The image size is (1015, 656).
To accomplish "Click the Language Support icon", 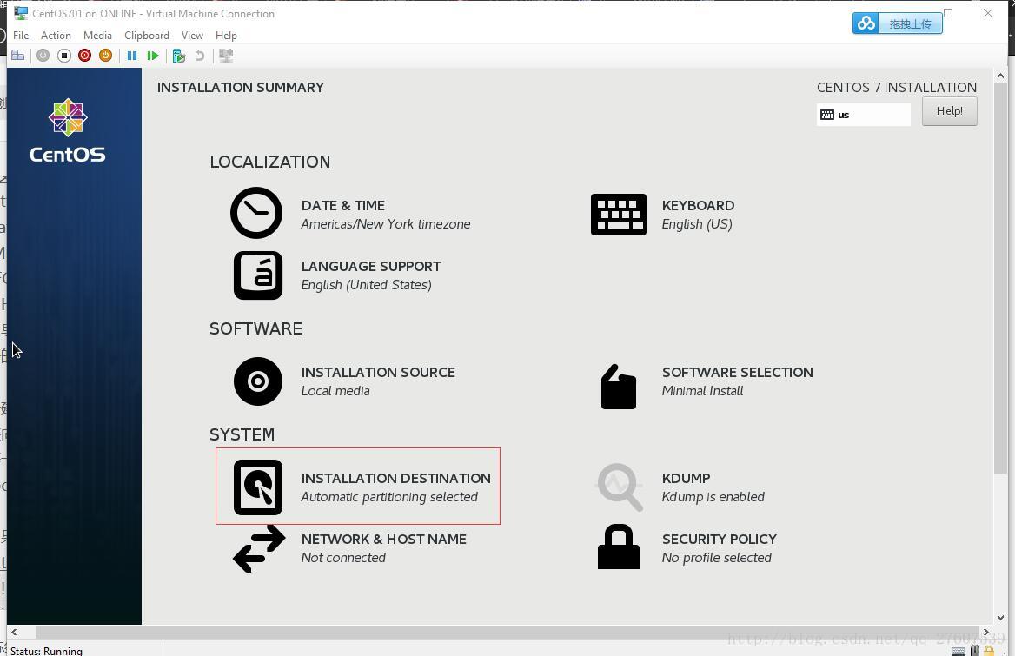I will tap(257, 275).
